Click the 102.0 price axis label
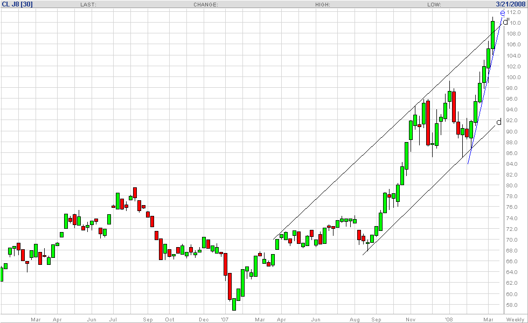This screenshot has height=323, width=528. pos(514,67)
